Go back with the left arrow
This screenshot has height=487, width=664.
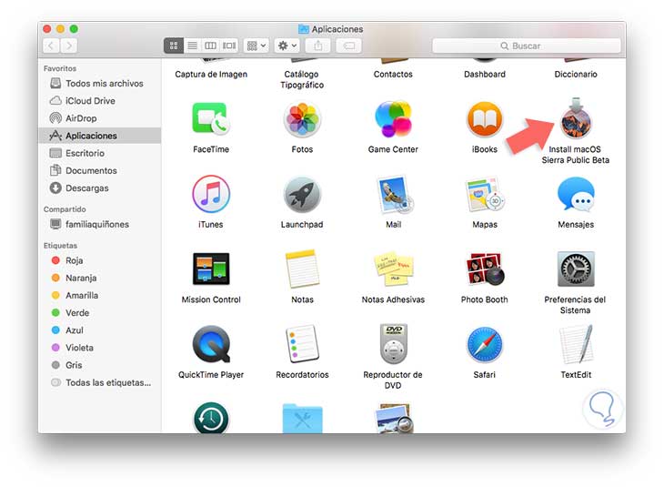click(51, 46)
